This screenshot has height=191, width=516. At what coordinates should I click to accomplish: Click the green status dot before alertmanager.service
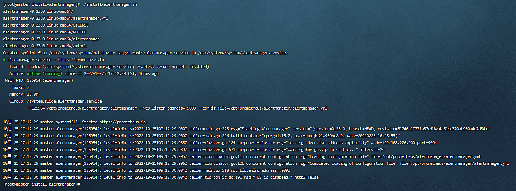tap(4, 60)
